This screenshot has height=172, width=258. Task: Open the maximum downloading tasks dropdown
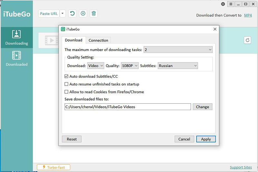pos(178,50)
